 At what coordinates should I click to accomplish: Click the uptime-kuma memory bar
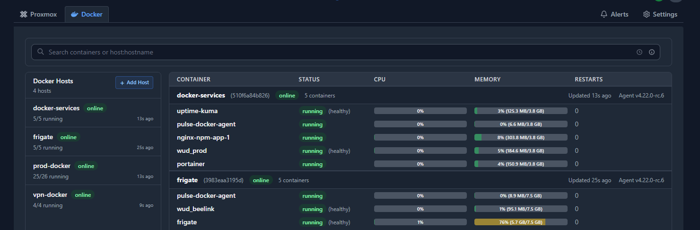coord(521,111)
